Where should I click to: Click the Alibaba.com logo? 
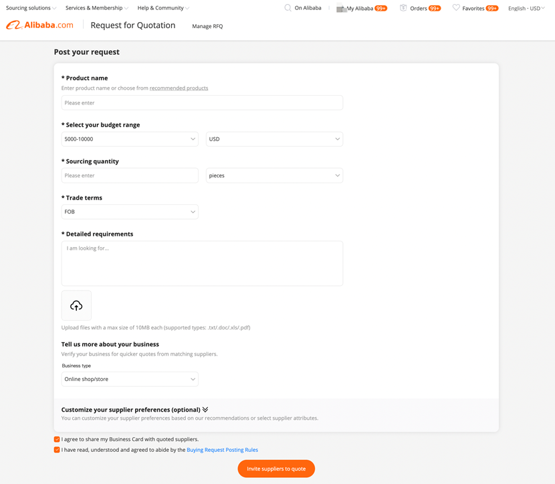tap(40, 25)
